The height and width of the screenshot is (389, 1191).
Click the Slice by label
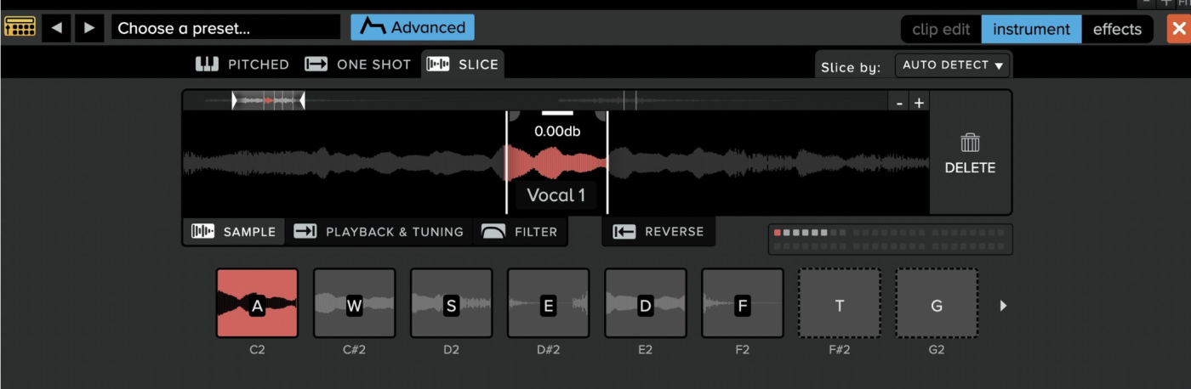(851, 67)
